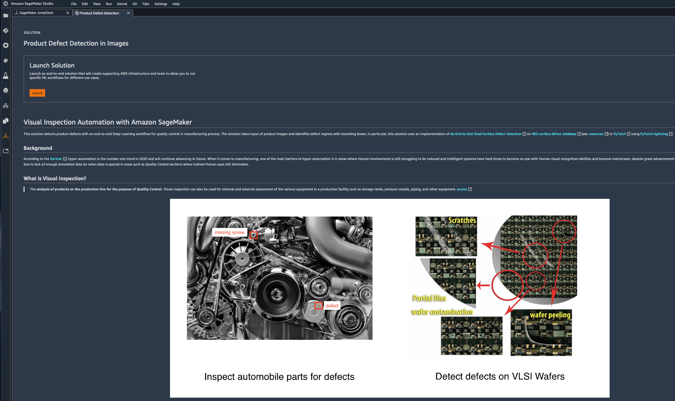The height and width of the screenshot is (401, 675).
Task: Click the Amazon SageMaker Studio logo icon
Action: pos(5,4)
